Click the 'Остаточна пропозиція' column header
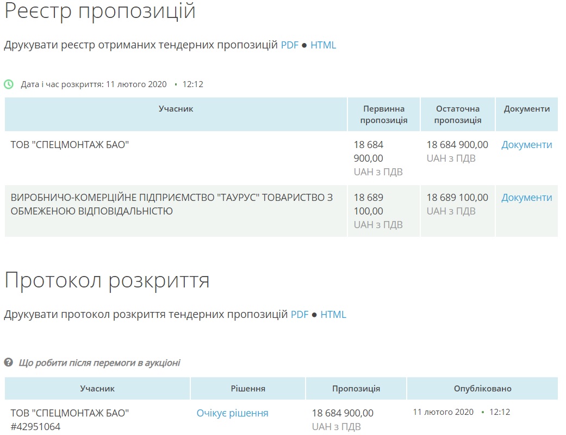Image resolution: width=566 pixels, height=435 pixels. 458,114
